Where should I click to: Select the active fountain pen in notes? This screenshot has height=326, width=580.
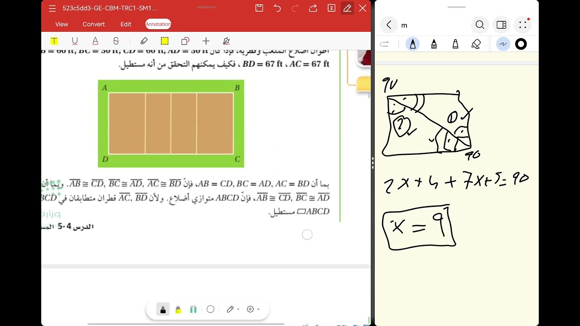tap(413, 44)
